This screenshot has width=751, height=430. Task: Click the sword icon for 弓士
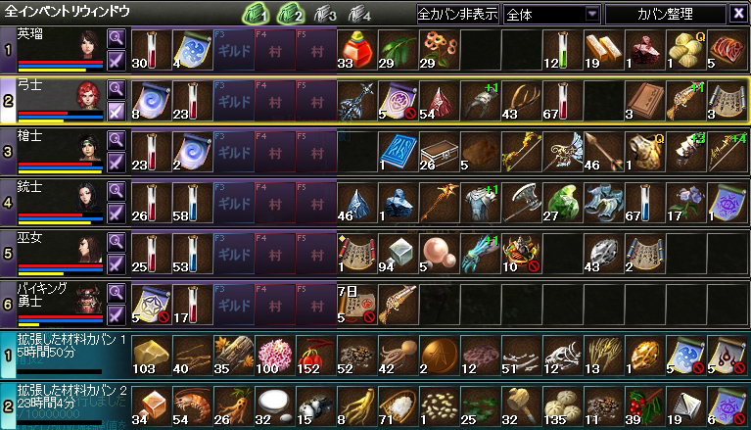click(x=117, y=112)
